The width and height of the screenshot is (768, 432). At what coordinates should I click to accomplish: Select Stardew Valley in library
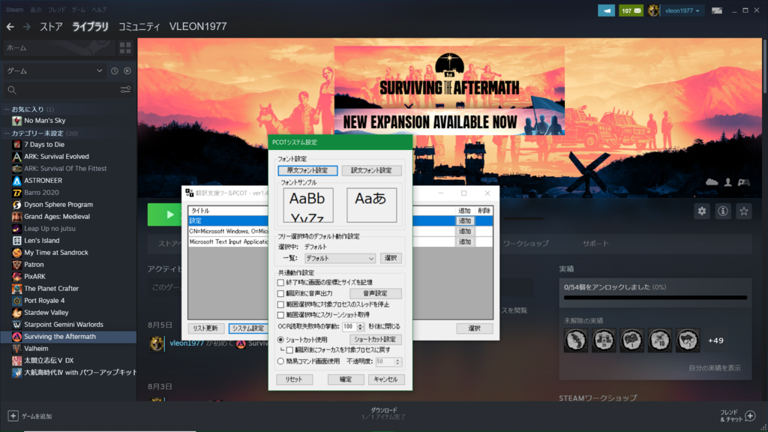point(46,313)
